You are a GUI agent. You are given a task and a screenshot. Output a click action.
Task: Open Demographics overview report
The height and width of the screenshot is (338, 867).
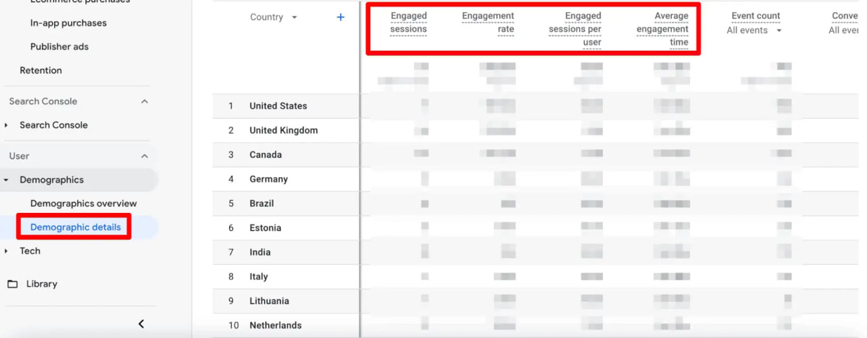coord(83,203)
